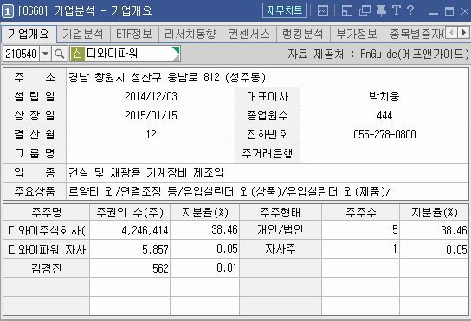Open the 재무차트 financial chart button
471x321 pixels.
[x=284, y=10]
